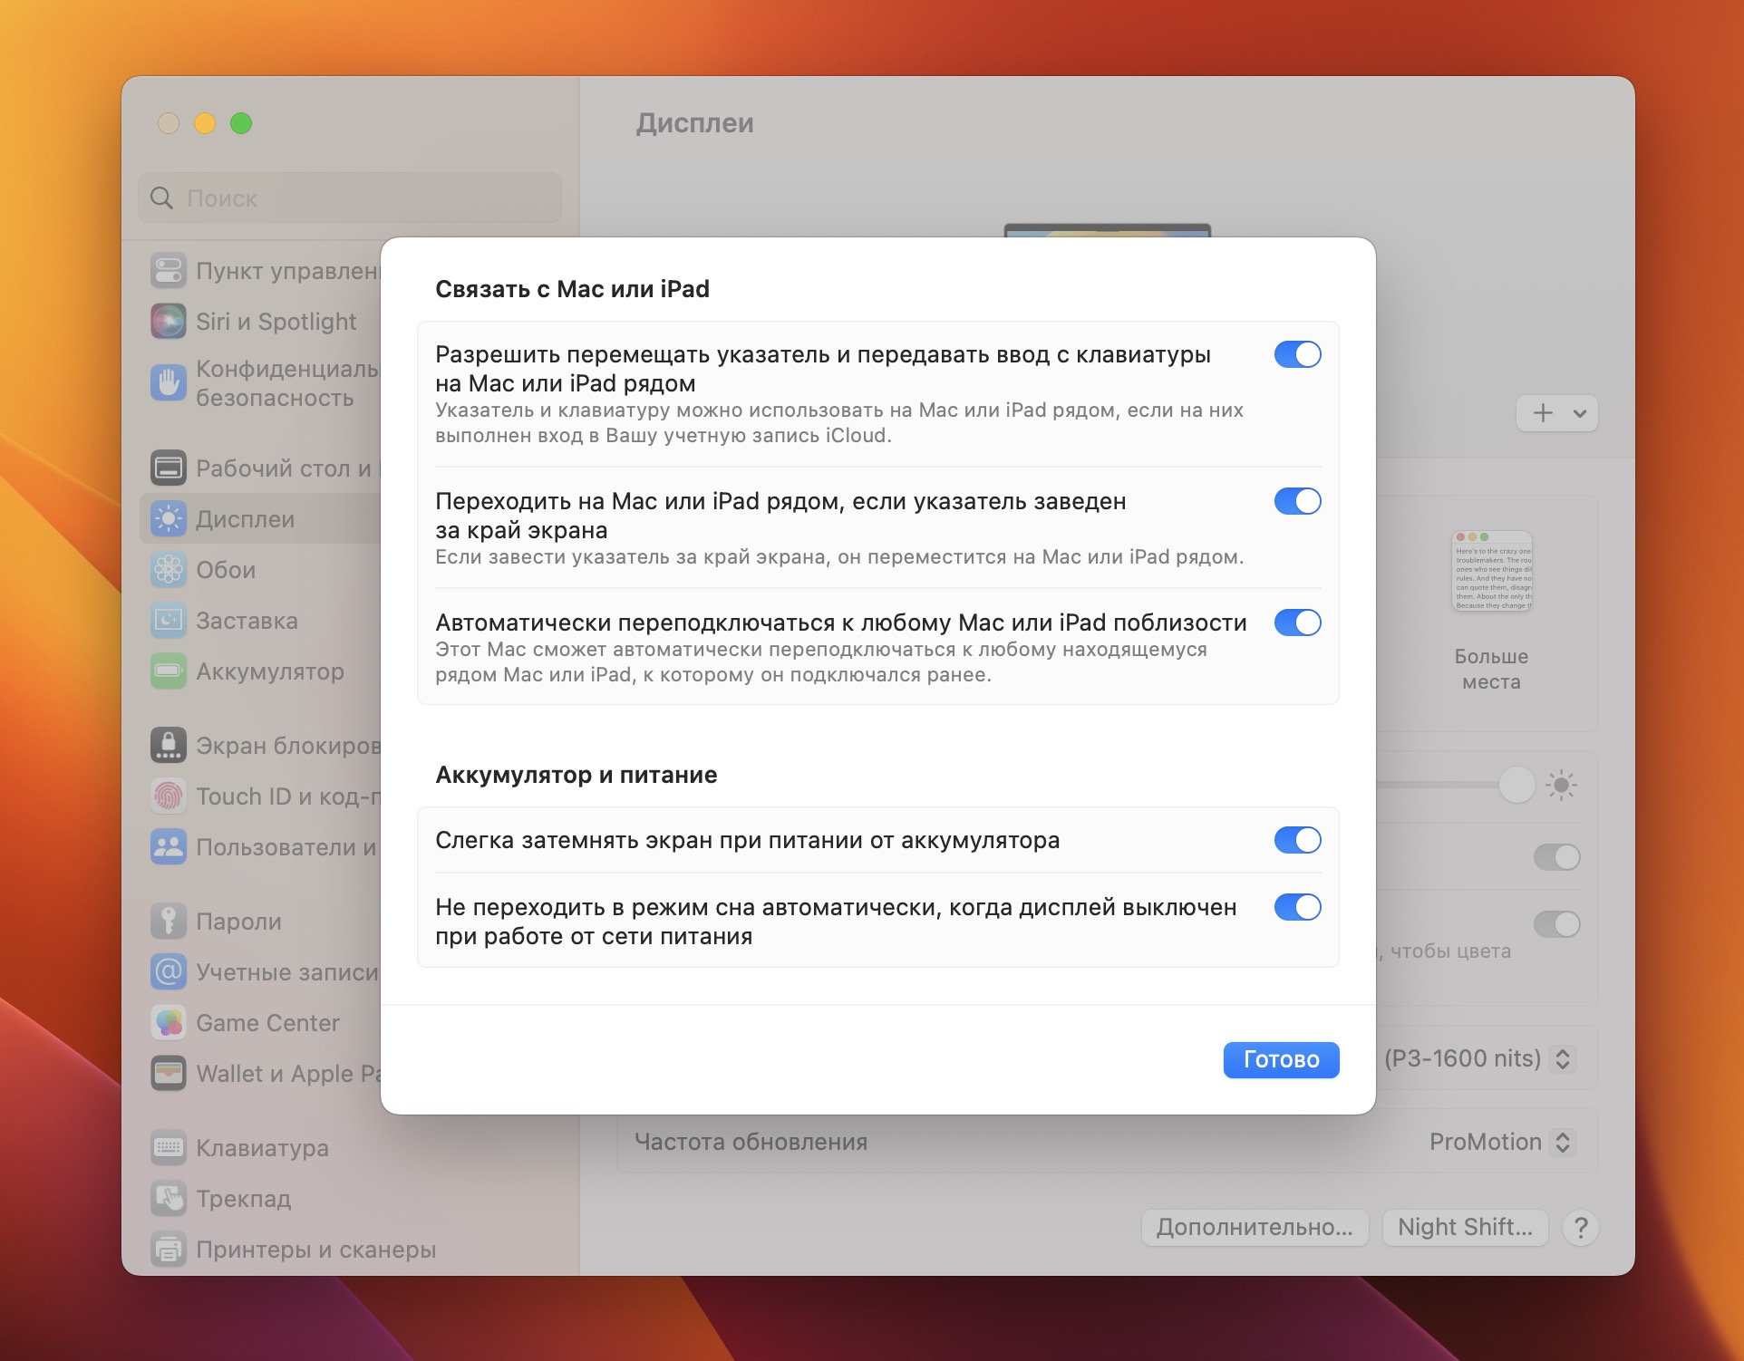This screenshot has width=1744, height=1361.
Task: Select Принтеры и сканеры in sidebar
Action: 315,1250
